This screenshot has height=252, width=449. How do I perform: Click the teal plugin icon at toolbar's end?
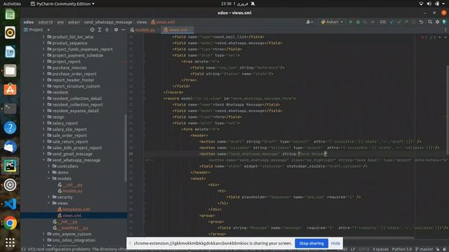click(444, 22)
